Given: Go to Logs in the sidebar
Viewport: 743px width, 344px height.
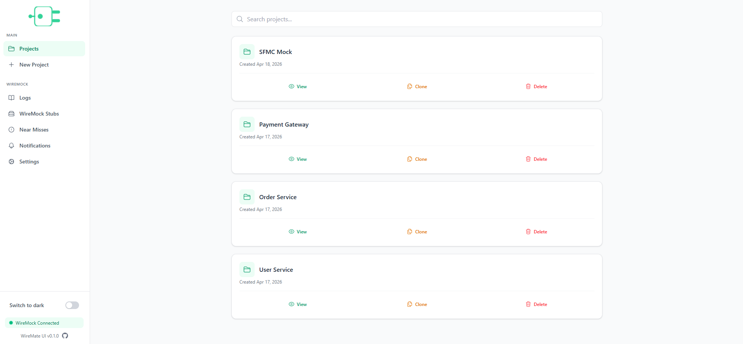Looking at the screenshot, I should 44,98.
